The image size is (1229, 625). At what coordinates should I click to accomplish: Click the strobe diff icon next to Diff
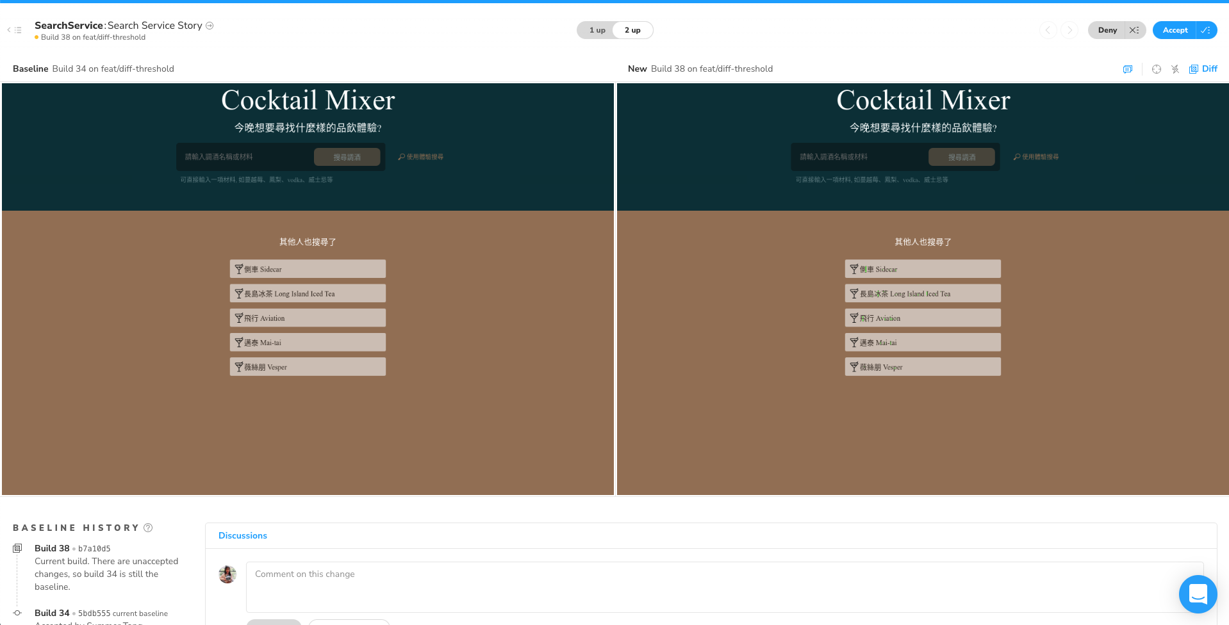[1175, 69]
